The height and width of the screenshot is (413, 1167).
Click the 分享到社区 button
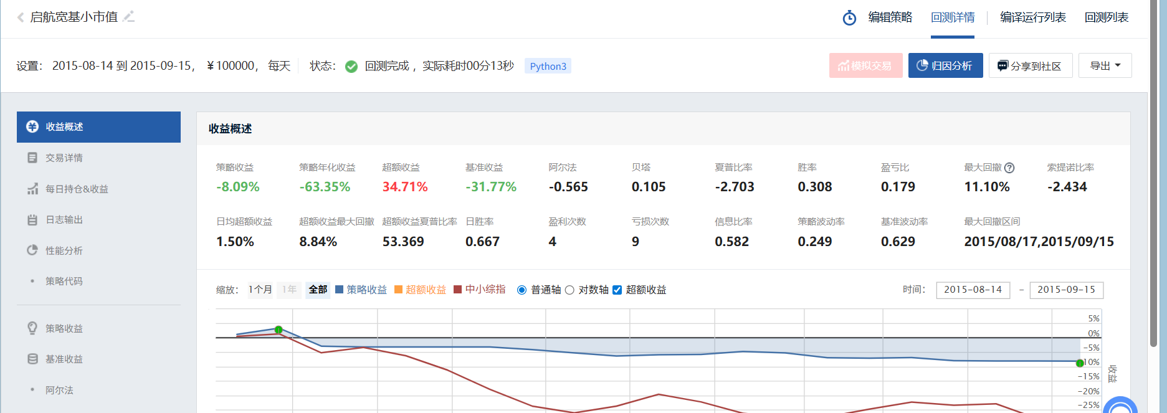tap(1030, 65)
